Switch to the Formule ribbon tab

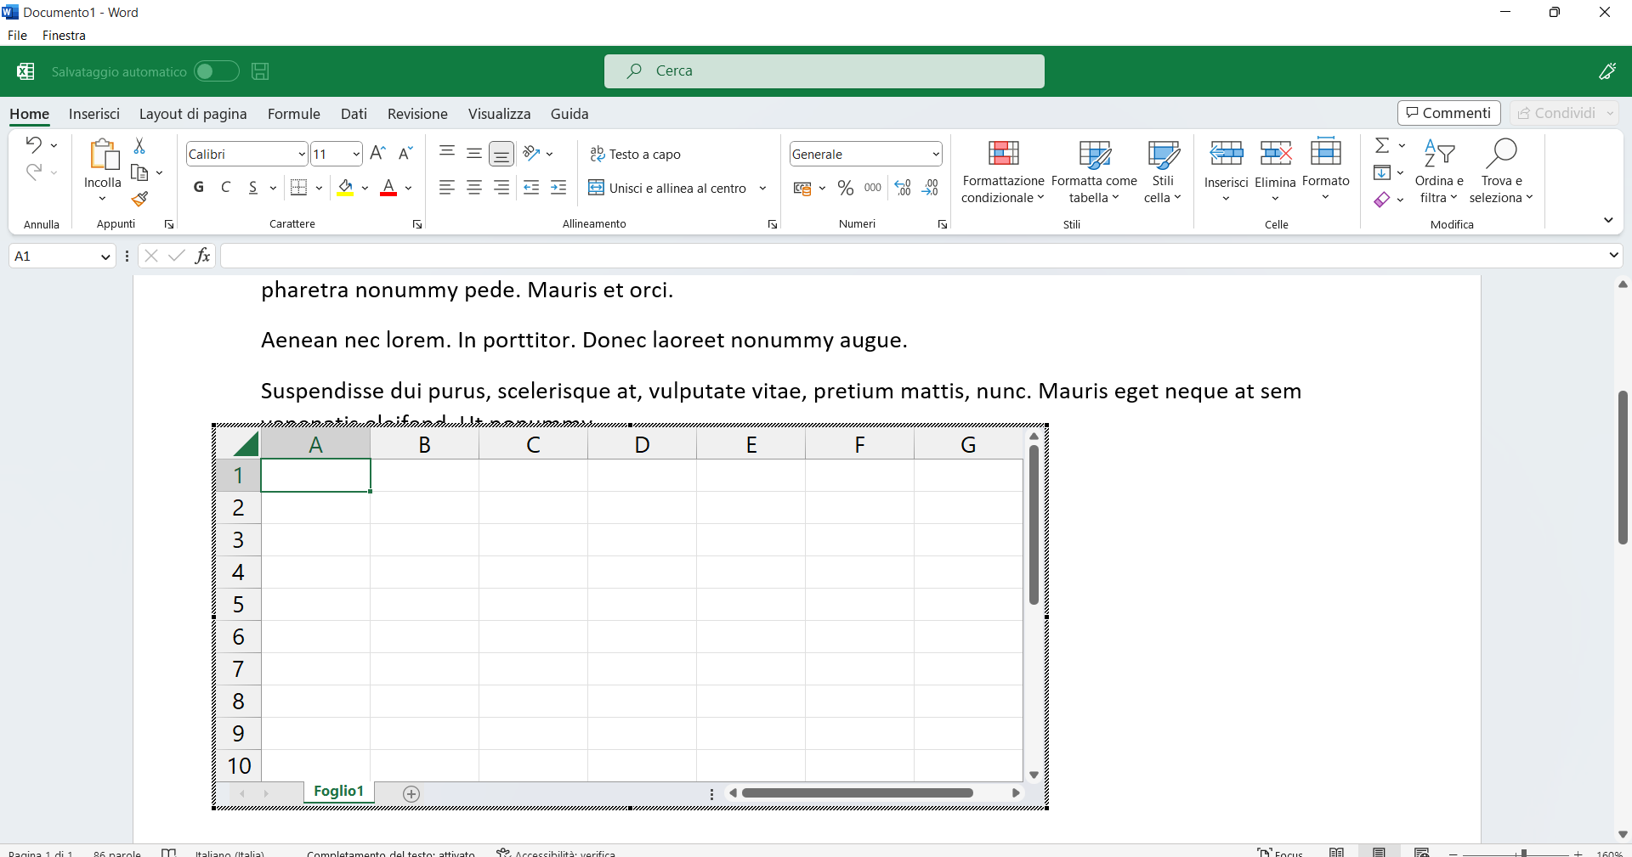click(293, 113)
